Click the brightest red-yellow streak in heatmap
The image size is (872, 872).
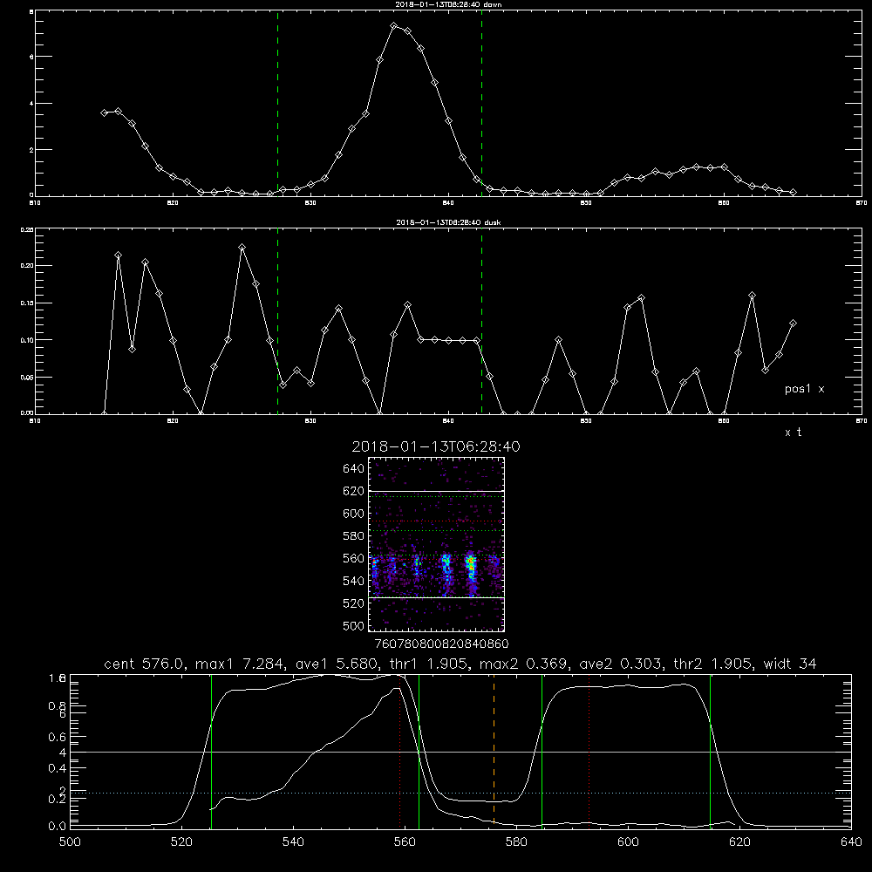[x=471, y=568]
